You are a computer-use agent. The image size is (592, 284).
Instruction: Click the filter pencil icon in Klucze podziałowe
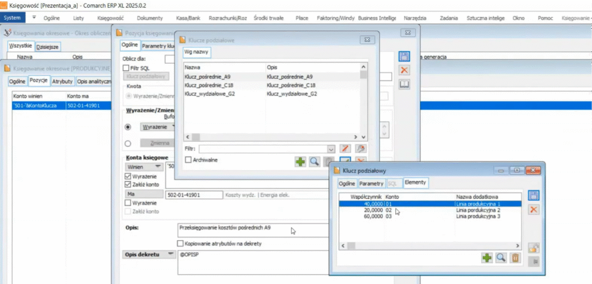point(346,149)
